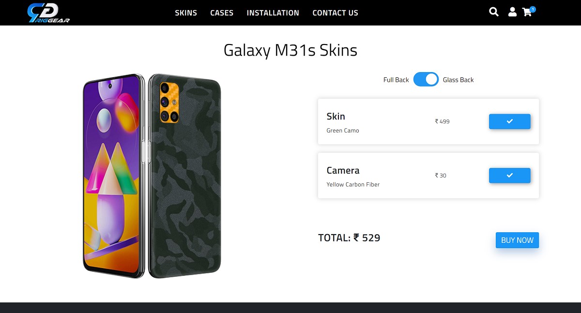Viewport: 581px width, 313px height.
Task: Click the magnifier in the top bar
Action: tap(493, 12)
